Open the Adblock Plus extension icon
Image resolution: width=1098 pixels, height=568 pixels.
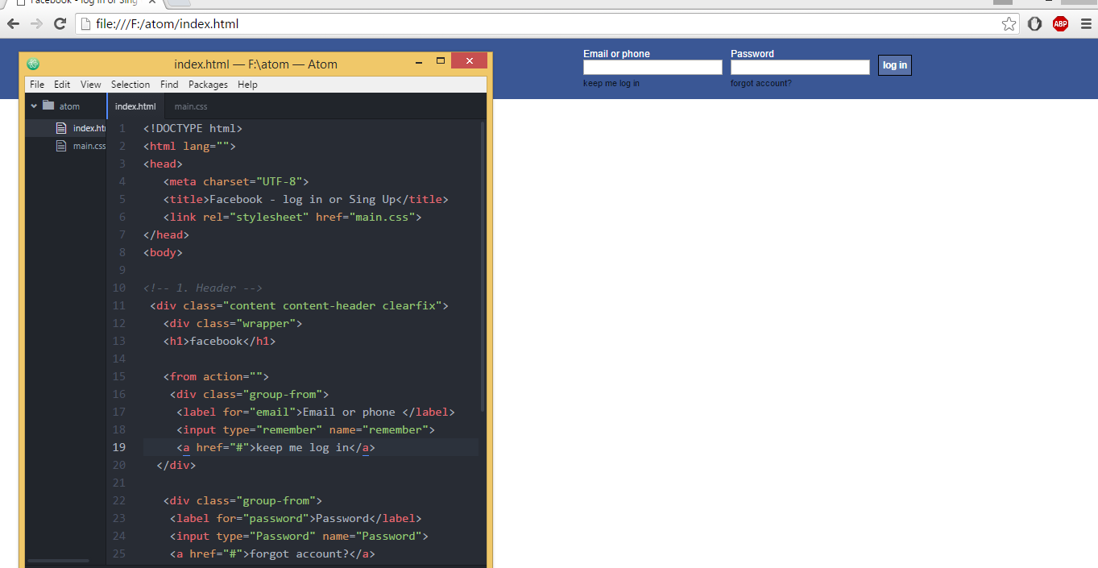(x=1060, y=24)
